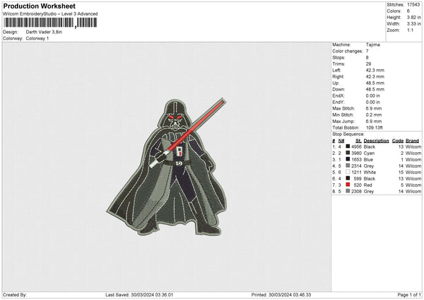The image size is (424, 300).
Task: Click the Printed timestamp '30/03/2024 03.46.33'
Action: [290, 294]
